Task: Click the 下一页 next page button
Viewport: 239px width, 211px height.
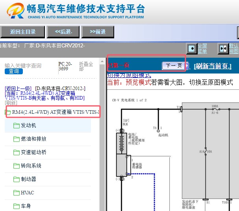Action: [175, 66]
